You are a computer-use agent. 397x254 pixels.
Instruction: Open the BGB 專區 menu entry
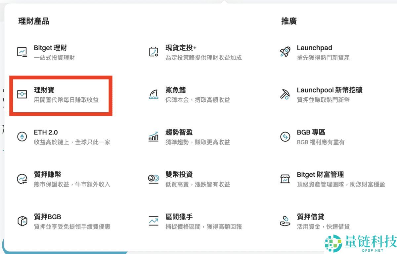click(311, 132)
